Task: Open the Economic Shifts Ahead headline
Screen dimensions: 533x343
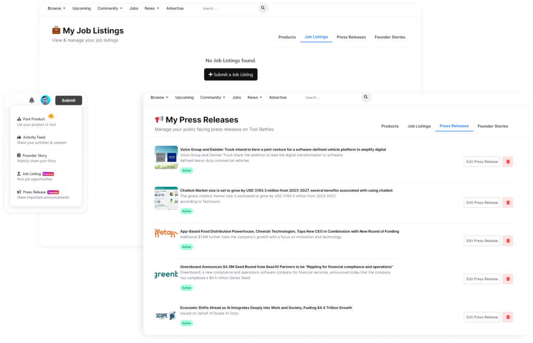Action: click(x=266, y=308)
